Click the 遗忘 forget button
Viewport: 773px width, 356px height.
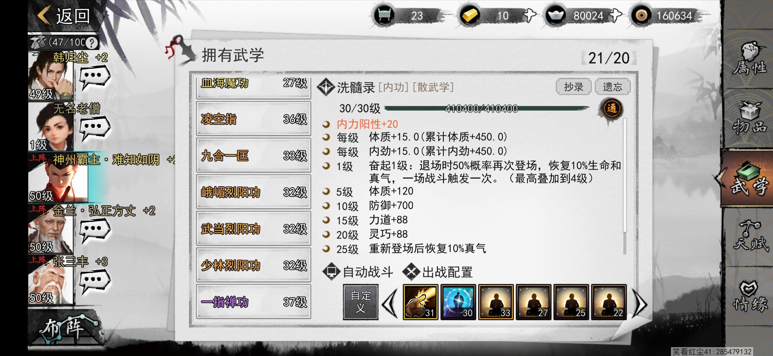[612, 87]
